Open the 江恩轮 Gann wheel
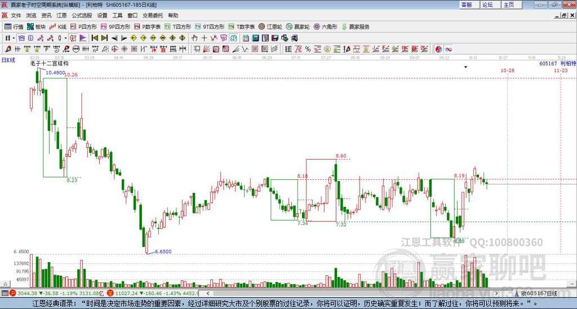This screenshot has width=577, height=309. pyautogui.click(x=270, y=27)
